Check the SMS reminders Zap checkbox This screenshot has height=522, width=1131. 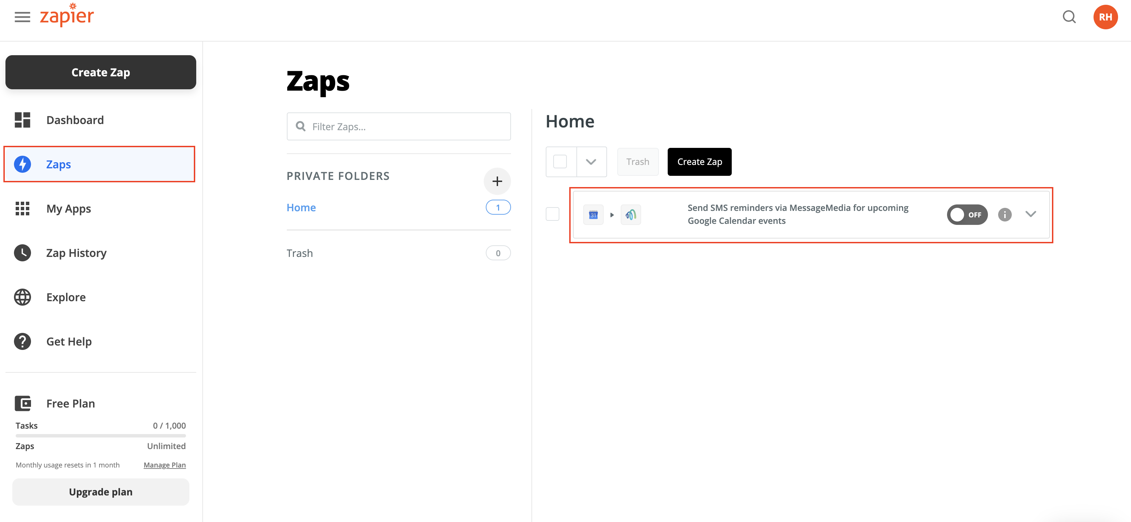552,214
